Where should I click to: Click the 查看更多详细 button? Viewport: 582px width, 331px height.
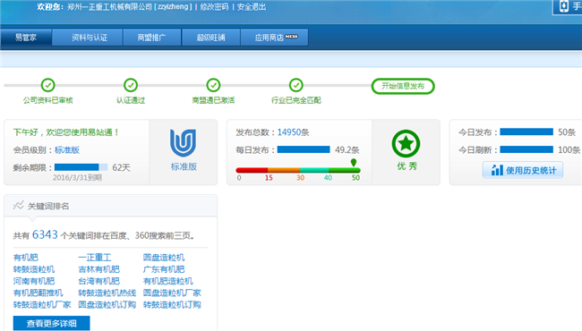point(51,323)
